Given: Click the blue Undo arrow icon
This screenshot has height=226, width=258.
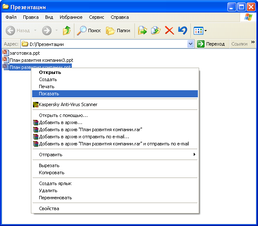Looking at the screenshot, I should coord(182,30).
